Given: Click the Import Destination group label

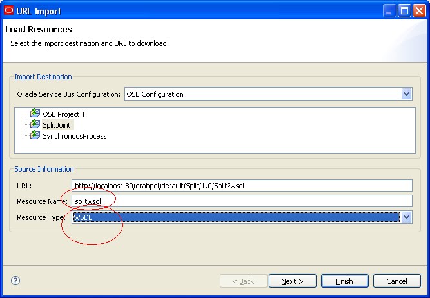Looking at the screenshot, I should [x=43, y=77].
